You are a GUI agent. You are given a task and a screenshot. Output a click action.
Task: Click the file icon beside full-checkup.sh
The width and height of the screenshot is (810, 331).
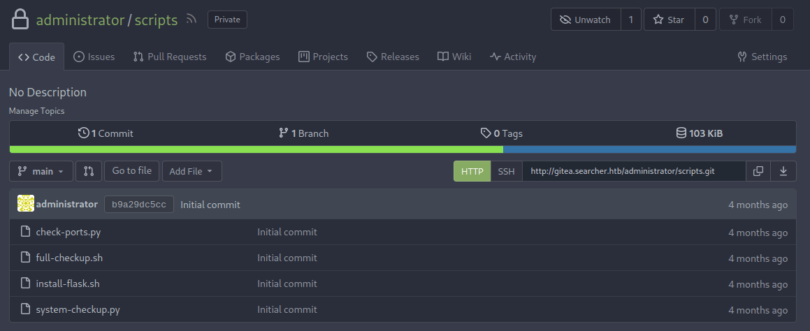(x=25, y=258)
